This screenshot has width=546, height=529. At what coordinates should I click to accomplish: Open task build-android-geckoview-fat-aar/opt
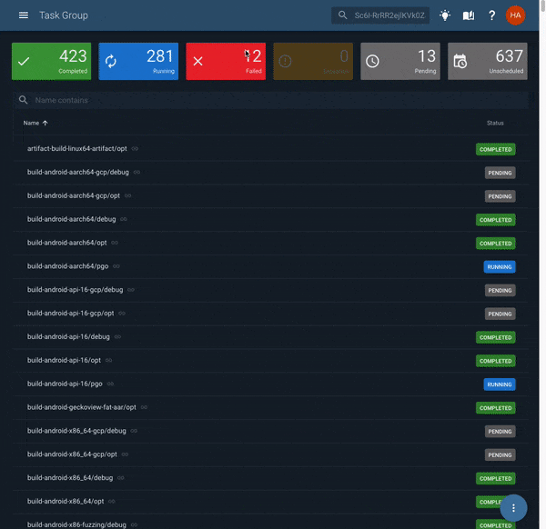pyautogui.click(x=82, y=407)
